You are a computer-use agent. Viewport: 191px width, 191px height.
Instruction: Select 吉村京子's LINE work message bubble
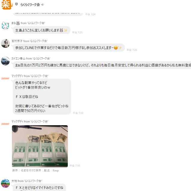click(x=69, y=48)
